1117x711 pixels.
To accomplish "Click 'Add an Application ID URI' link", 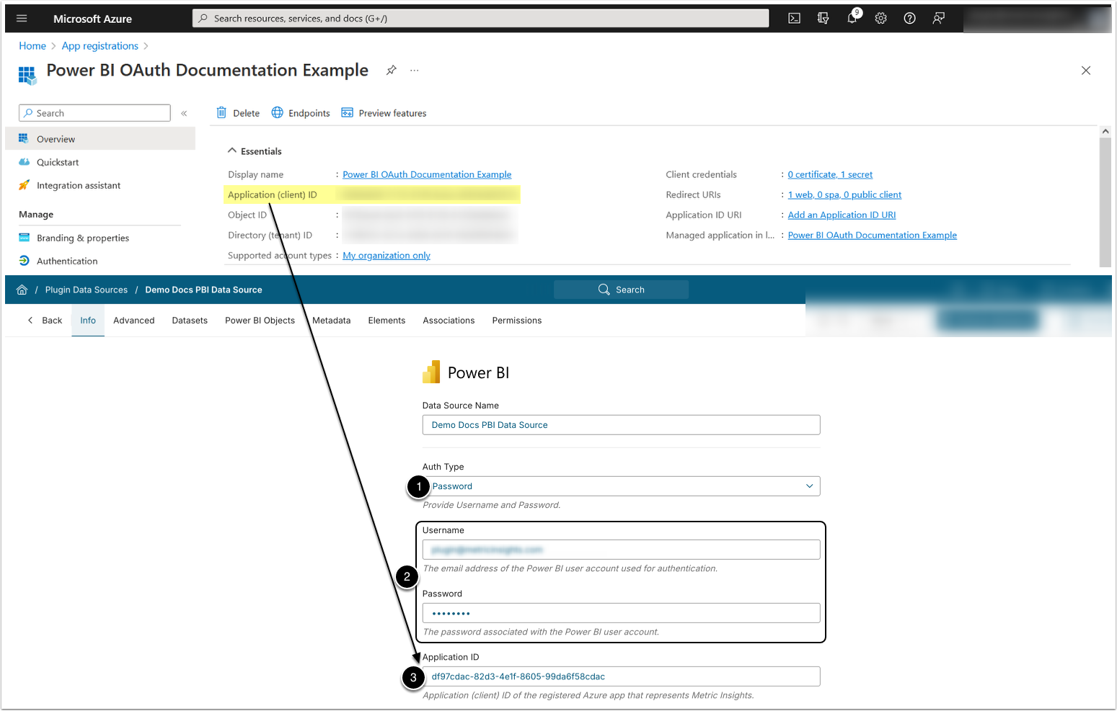I will 842,215.
